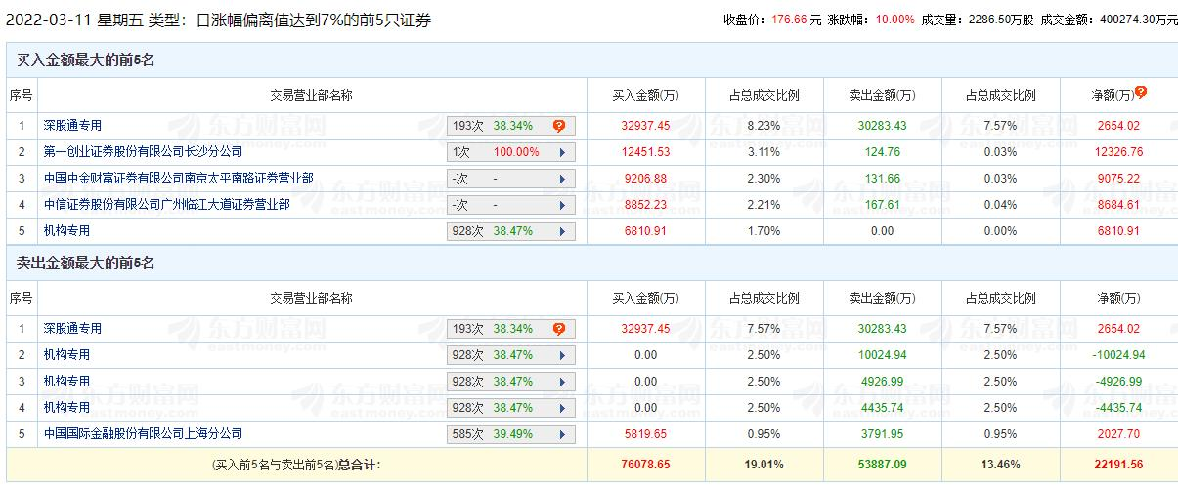Click sell amount 167.61
1178x487 pixels.
(x=882, y=205)
